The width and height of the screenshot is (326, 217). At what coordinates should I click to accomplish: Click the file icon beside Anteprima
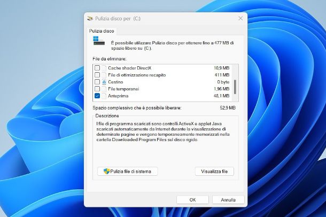point(104,96)
